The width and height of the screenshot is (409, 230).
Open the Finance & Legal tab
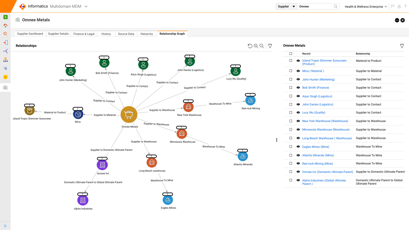pos(84,34)
